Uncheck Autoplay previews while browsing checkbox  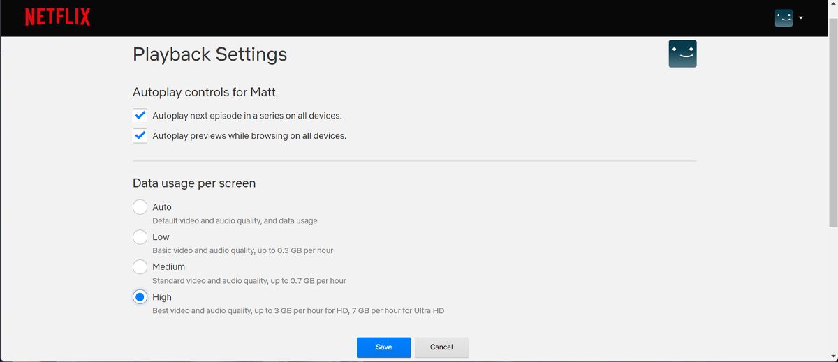(140, 135)
